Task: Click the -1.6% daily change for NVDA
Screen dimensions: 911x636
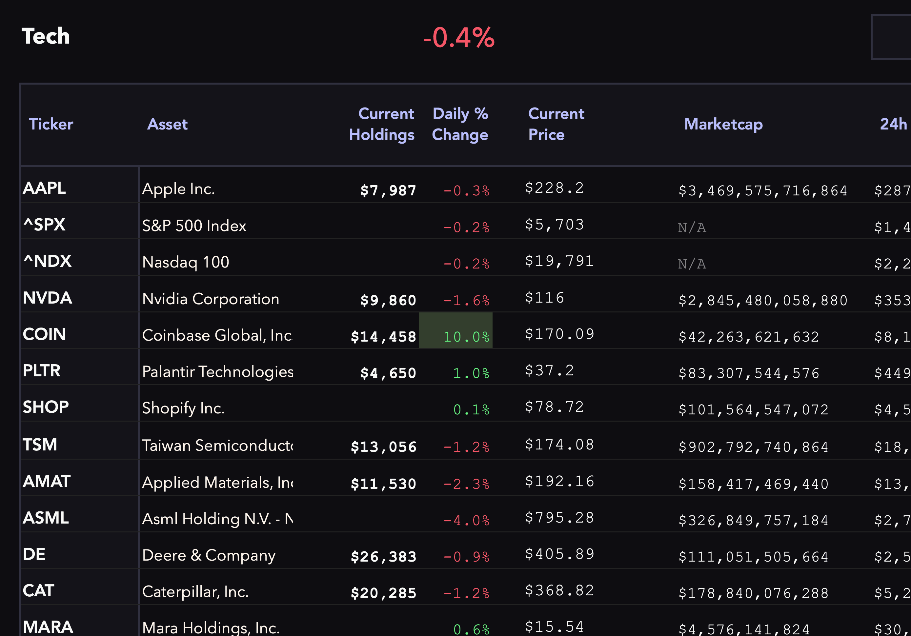Action: (x=466, y=301)
